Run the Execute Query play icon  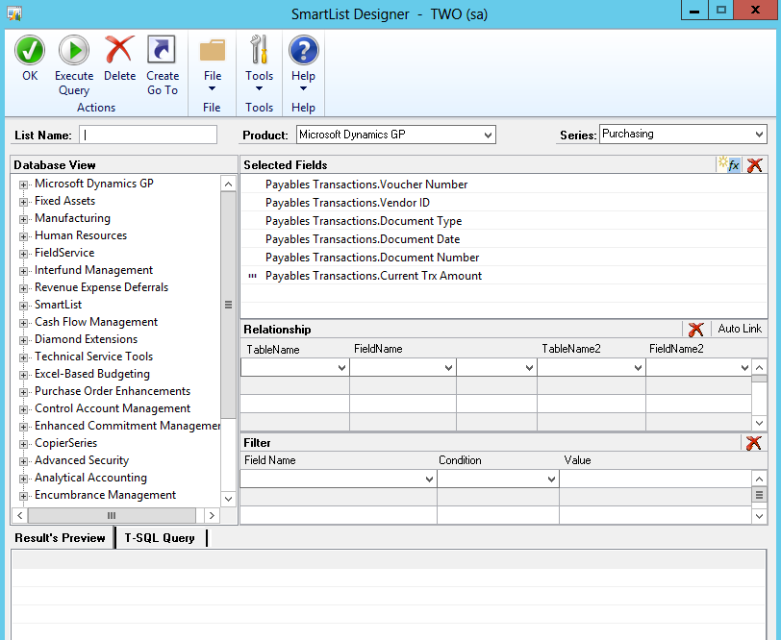click(x=74, y=50)
